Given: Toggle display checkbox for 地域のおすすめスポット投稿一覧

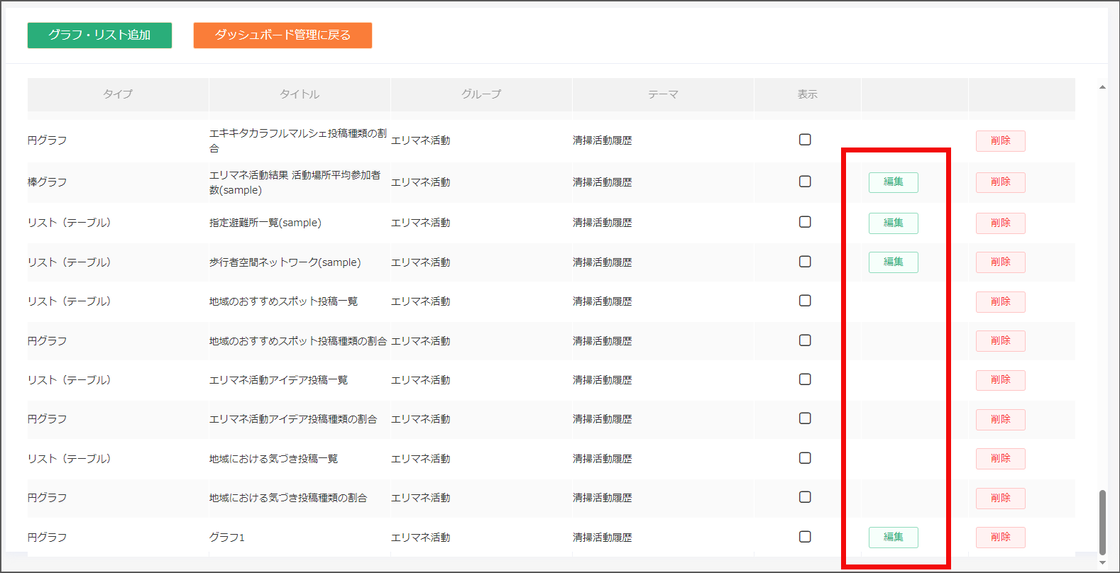Looking at the screenshot, I should click(x=805, y=301).
